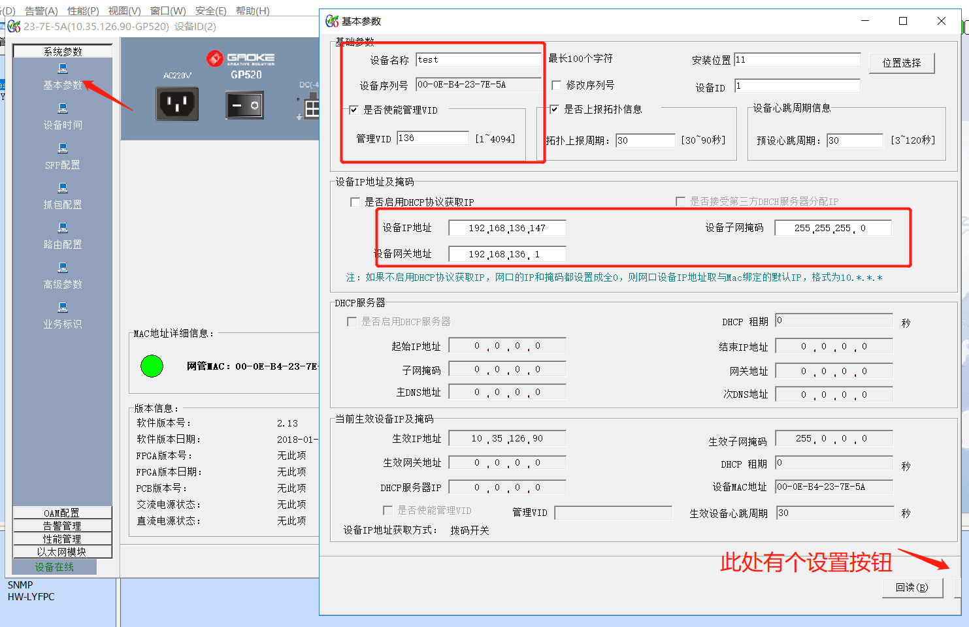Expand the 告警管理 section

pos(63,526)
